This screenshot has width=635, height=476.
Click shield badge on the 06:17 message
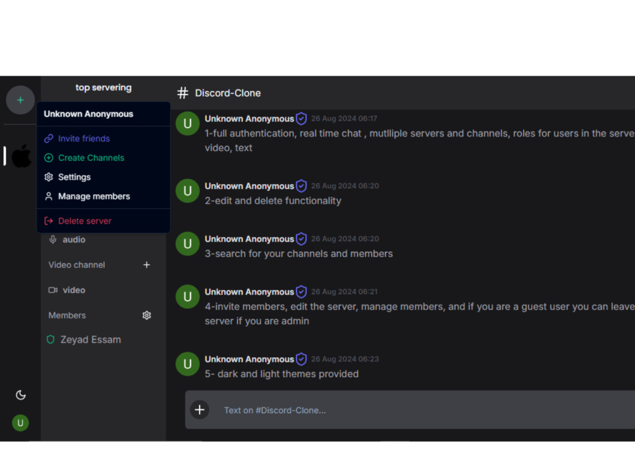(301, 119)
